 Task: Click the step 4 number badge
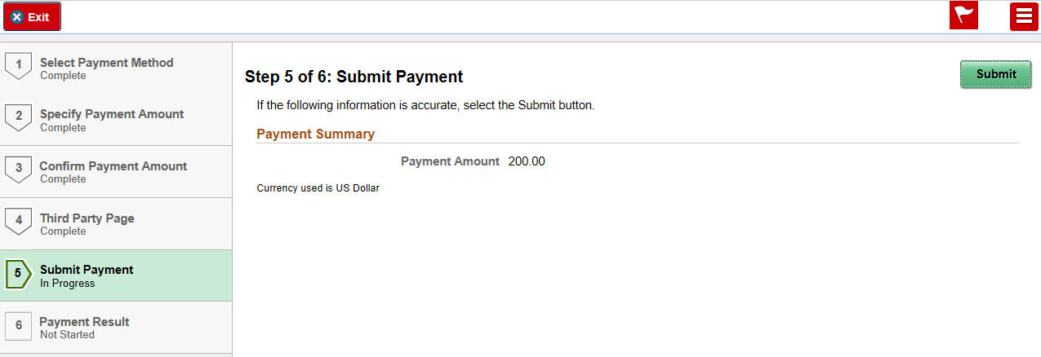point(18,221)
